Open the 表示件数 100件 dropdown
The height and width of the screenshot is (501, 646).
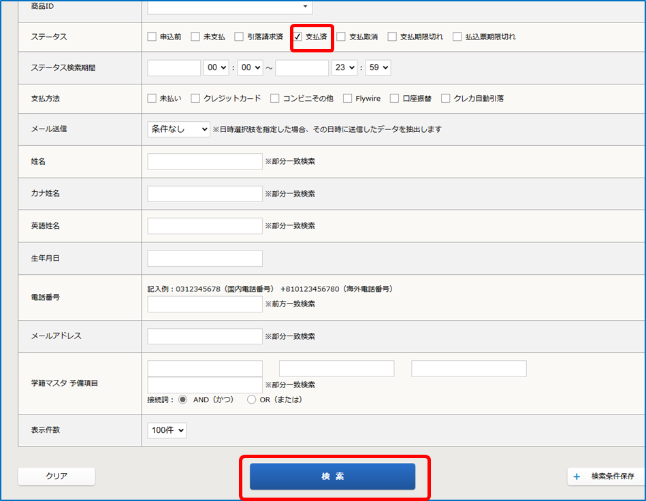pyautogui.click(x=166, y=430)
